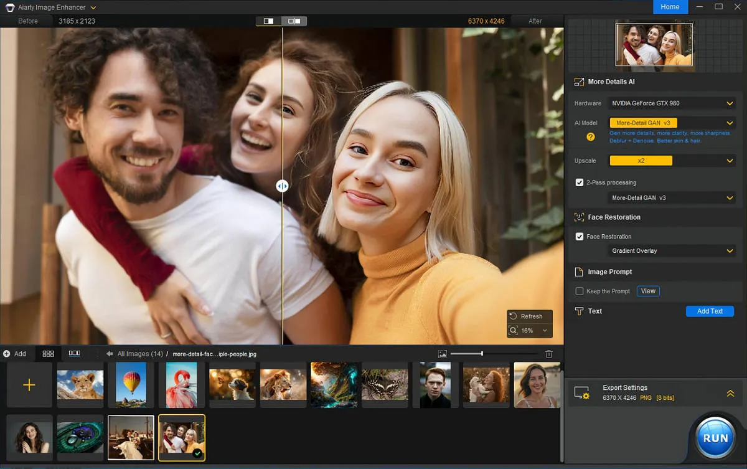Select the single-pane compare view icon

pos(268,21)
